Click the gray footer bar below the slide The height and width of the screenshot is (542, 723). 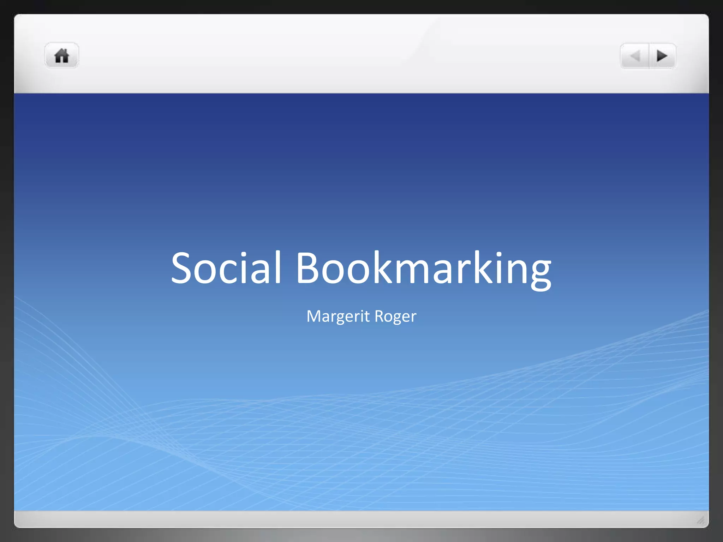tap(353, 519)
